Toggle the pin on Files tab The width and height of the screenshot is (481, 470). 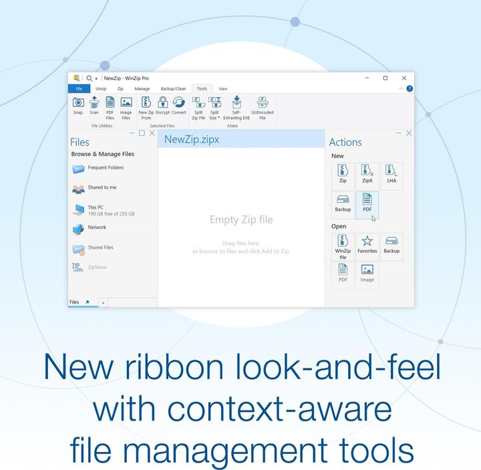click(88, 302)
